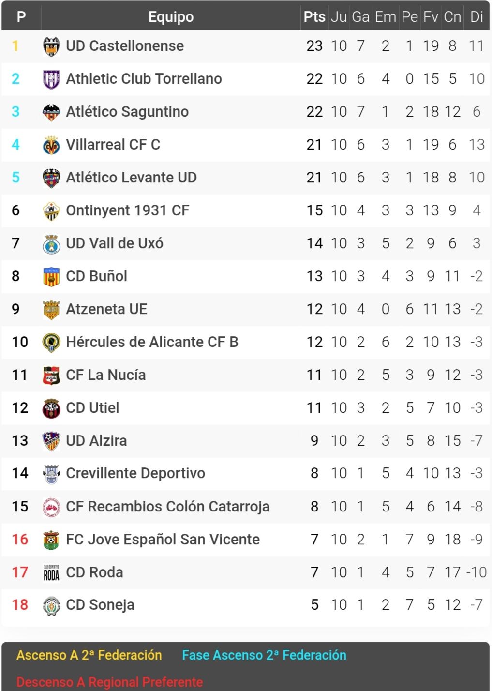The width and height of the screenshot is (492, 691).
Task: Click the CD Soneja crest
Action: [51, 605]
